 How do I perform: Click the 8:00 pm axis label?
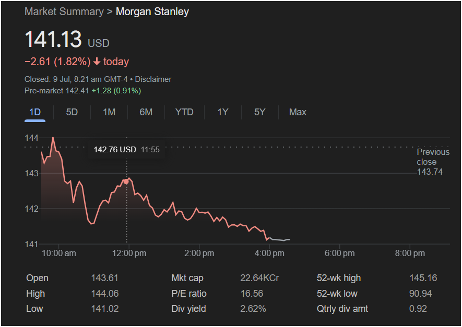[410, 253]
